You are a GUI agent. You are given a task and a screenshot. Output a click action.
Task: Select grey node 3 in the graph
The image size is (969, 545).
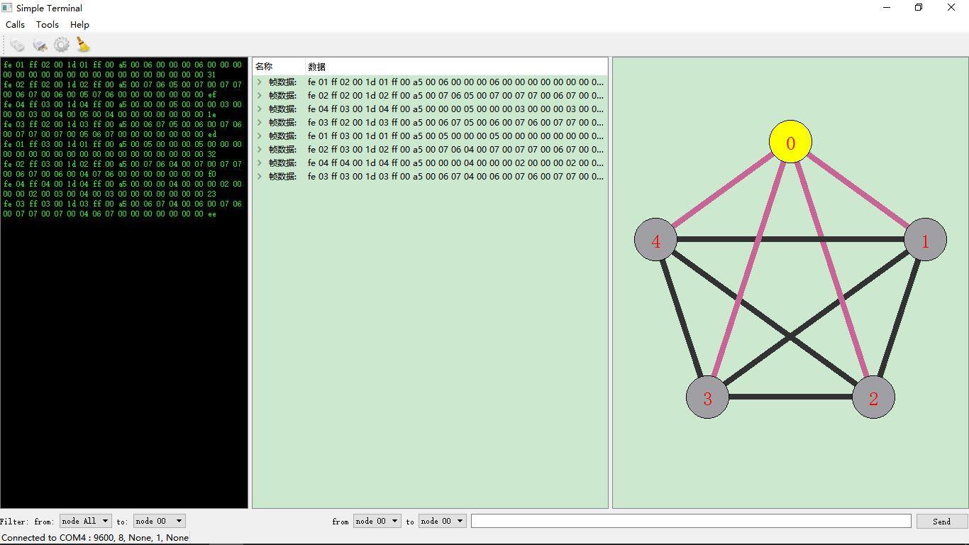click(x=707, y=397)
